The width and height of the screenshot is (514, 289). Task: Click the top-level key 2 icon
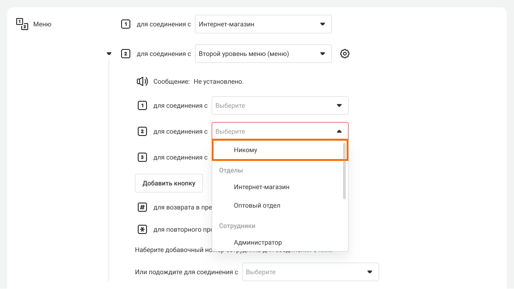click(x=125, y=54)
